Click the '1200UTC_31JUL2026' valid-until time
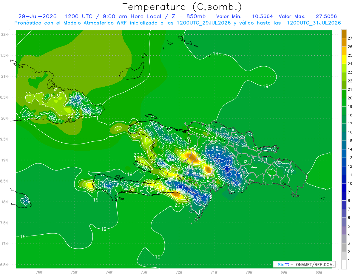Screen dimensions: 358x276 click(x=314, y=23)
